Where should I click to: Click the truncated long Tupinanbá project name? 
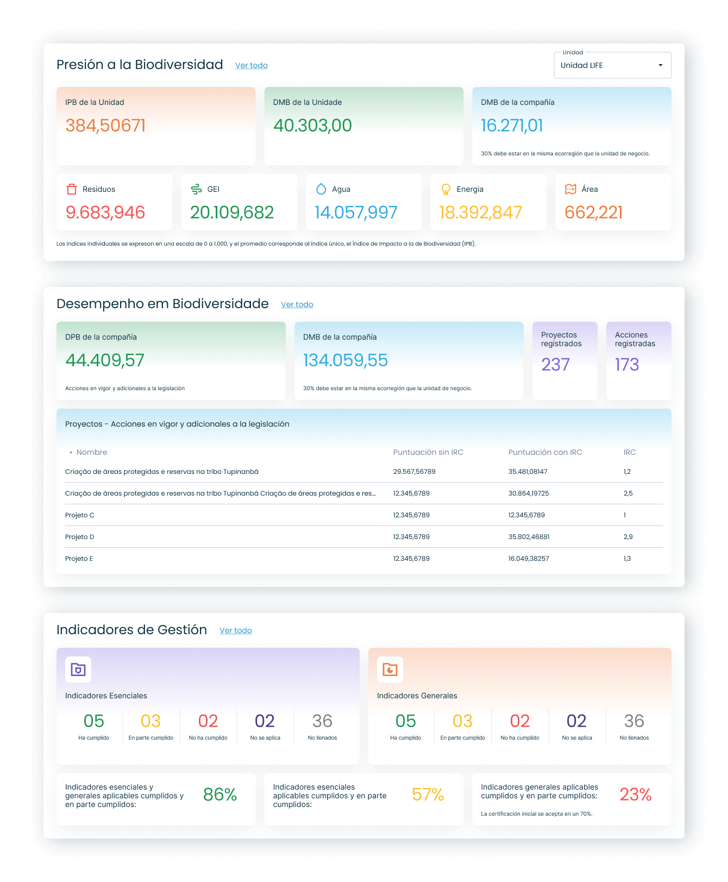click(221, 493)
